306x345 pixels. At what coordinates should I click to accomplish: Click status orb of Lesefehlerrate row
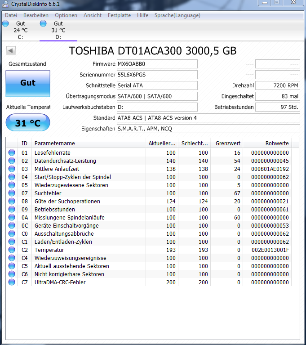[12, 152]
